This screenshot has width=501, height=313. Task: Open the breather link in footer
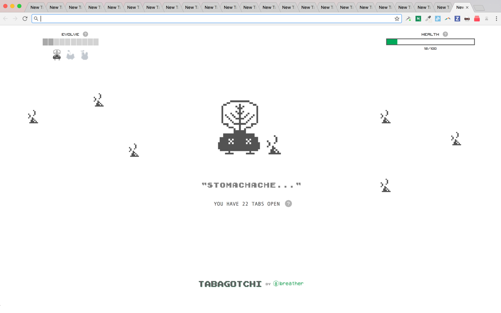click(288, 284)
